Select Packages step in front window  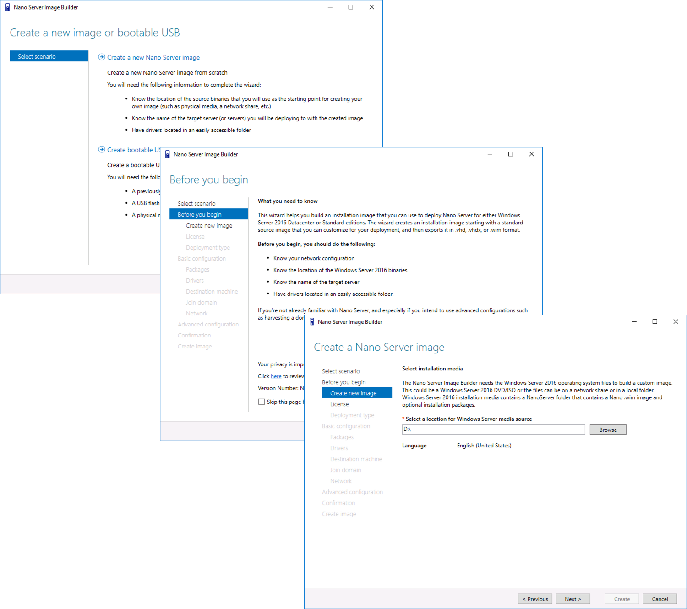tap(342, 437)
